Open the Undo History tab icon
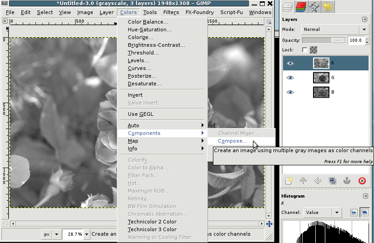This screenshot has height=243, width=374. tap(328, 7)
